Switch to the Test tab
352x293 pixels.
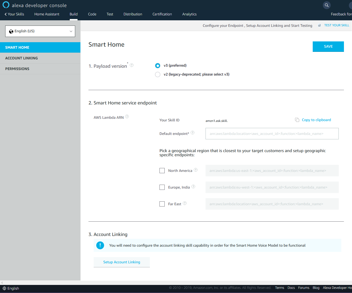coord(110,14)
